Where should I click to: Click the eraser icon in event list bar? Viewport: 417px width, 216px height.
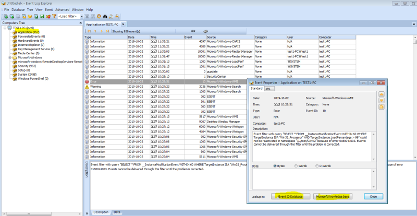click(x=205, y=31)
